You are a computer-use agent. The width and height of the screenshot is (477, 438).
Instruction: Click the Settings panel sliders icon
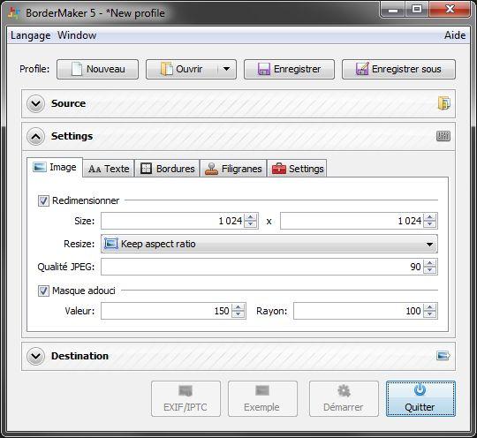click(443, 136)
